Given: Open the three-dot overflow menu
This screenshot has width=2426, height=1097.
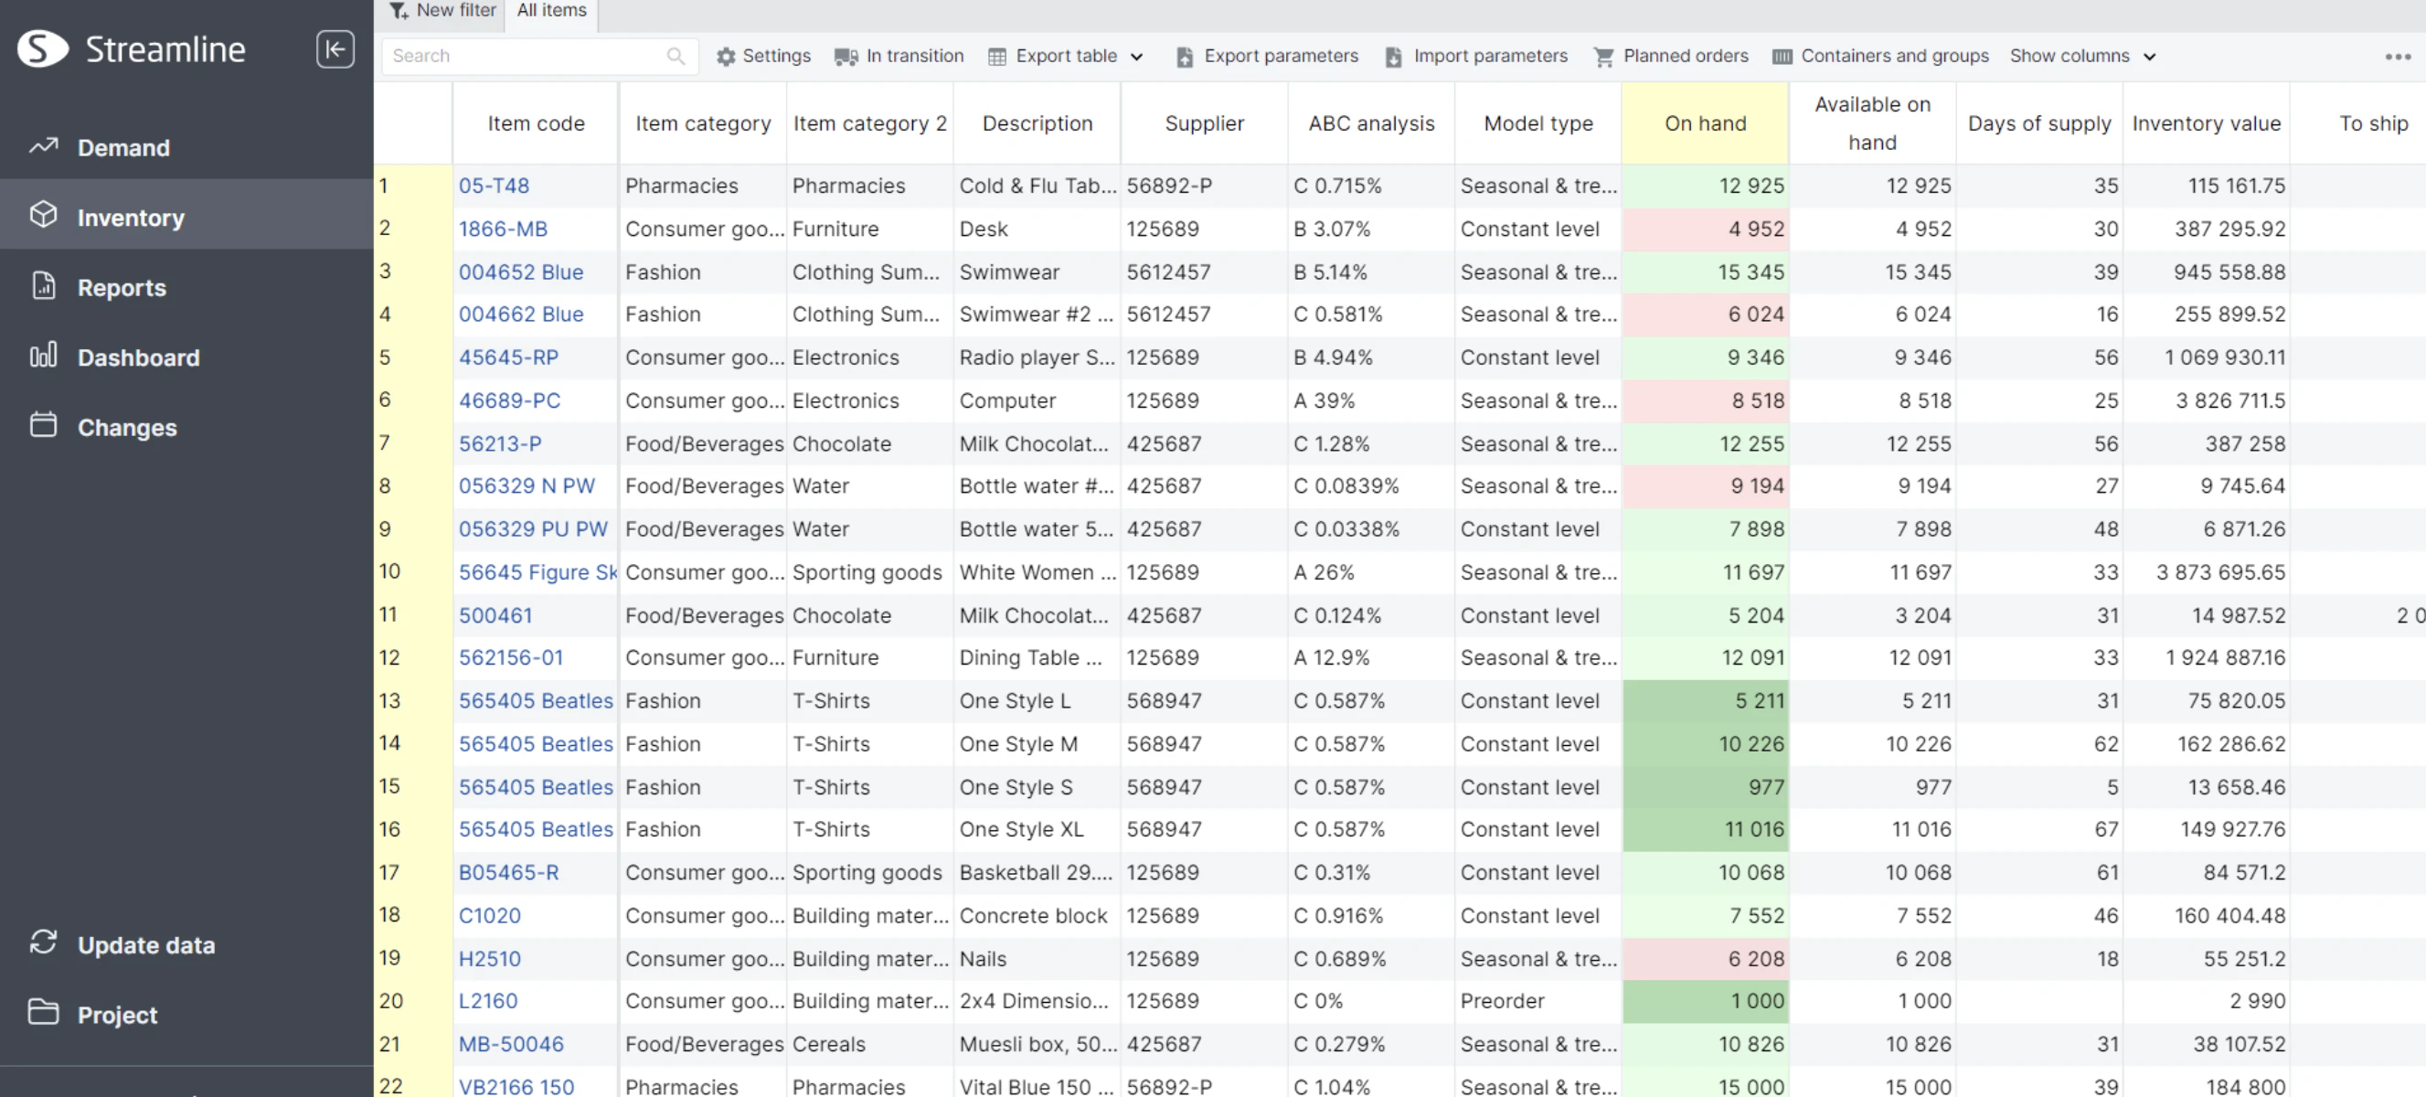Looking at the screenshot, I should 2397,57.
